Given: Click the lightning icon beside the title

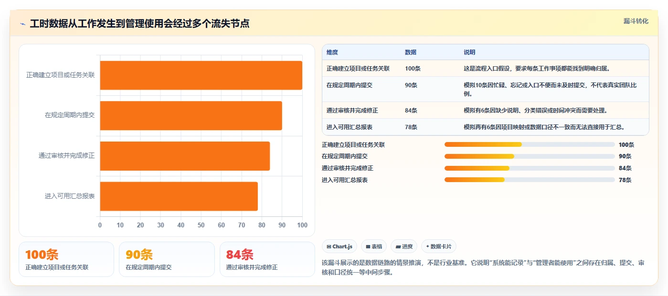Looking at the screenshot, I should [x=22, y=24].
